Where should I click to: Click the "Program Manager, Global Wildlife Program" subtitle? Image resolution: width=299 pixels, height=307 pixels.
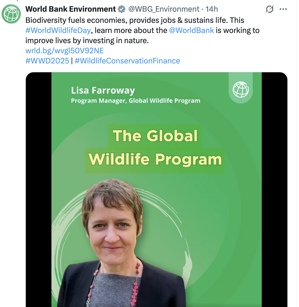tap(136, 101)
